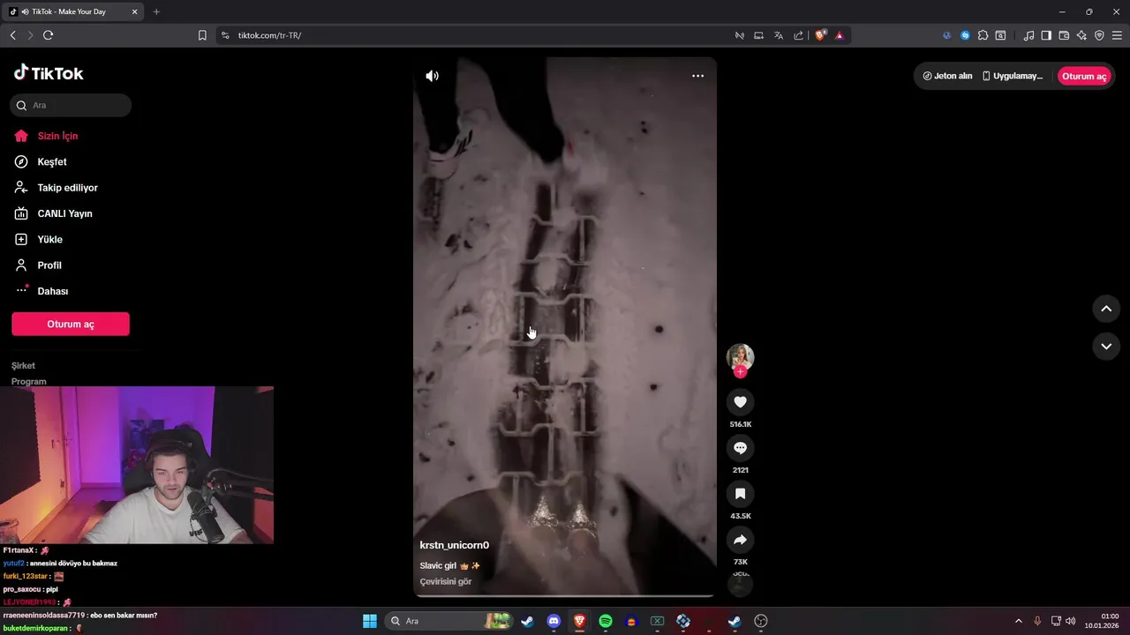Open the taskbar volume control
The height and width of the screenshot is (635, 1130).
pos(1071,621)
